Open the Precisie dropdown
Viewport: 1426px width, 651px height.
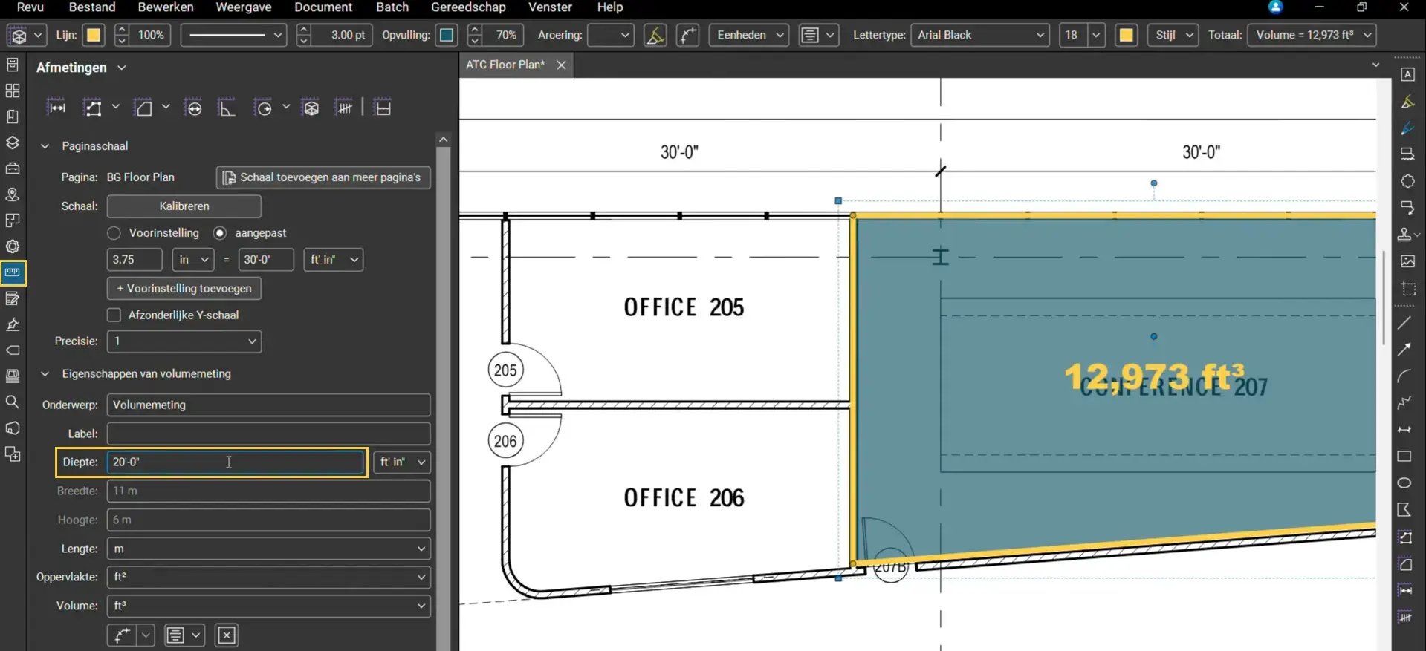coord(184,341)
